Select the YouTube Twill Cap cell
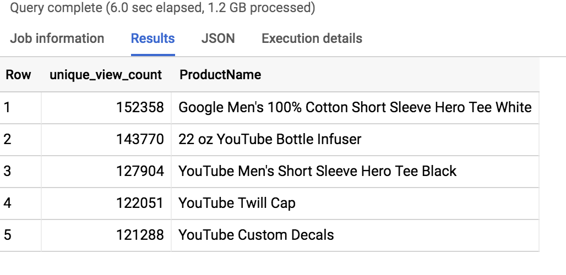This screenshot has height=275, width=566. (x=237, y=203)
